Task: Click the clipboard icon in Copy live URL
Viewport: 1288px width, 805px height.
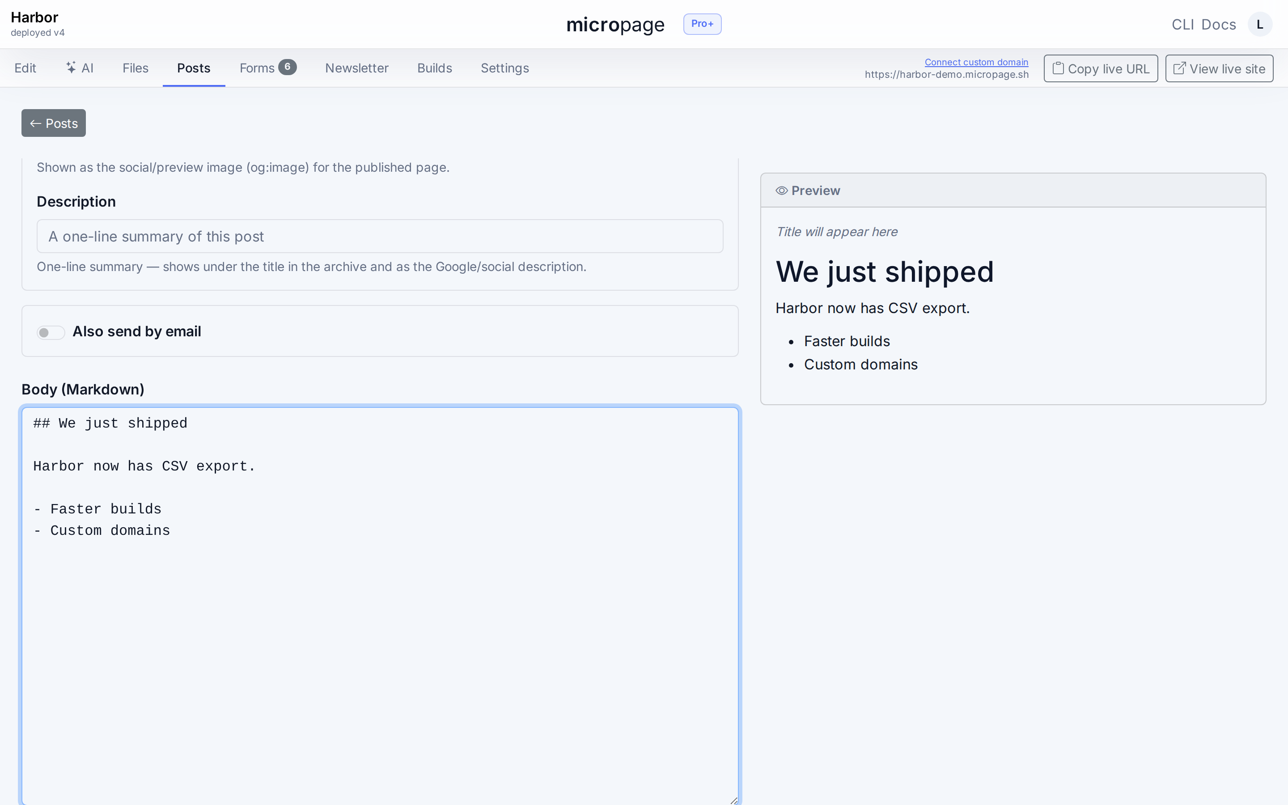Action: (1058, 68)
